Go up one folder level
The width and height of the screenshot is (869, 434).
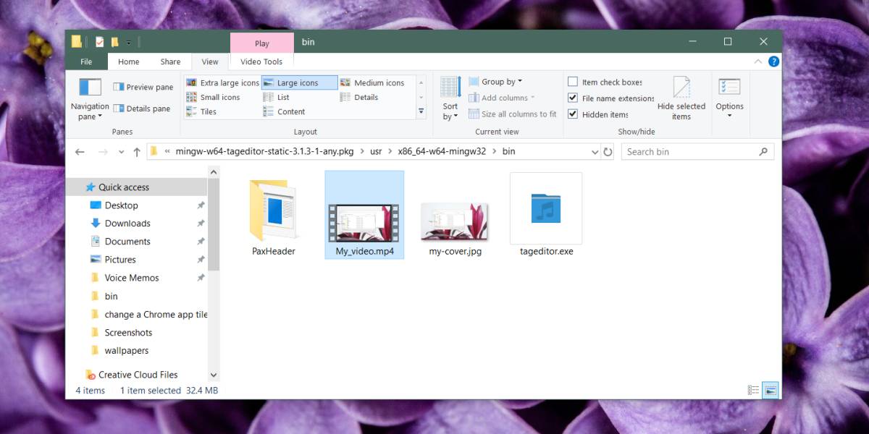tap(137, 152)
